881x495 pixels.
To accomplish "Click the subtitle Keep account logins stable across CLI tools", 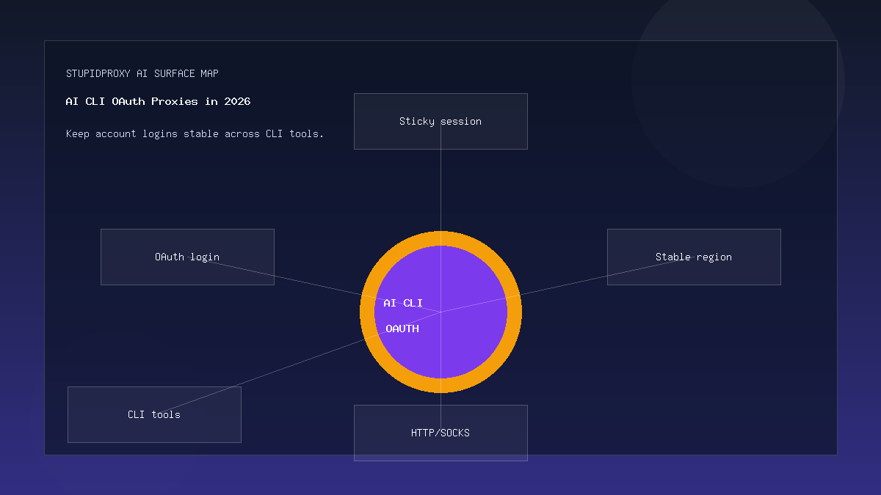I will [x=195, y=133].
